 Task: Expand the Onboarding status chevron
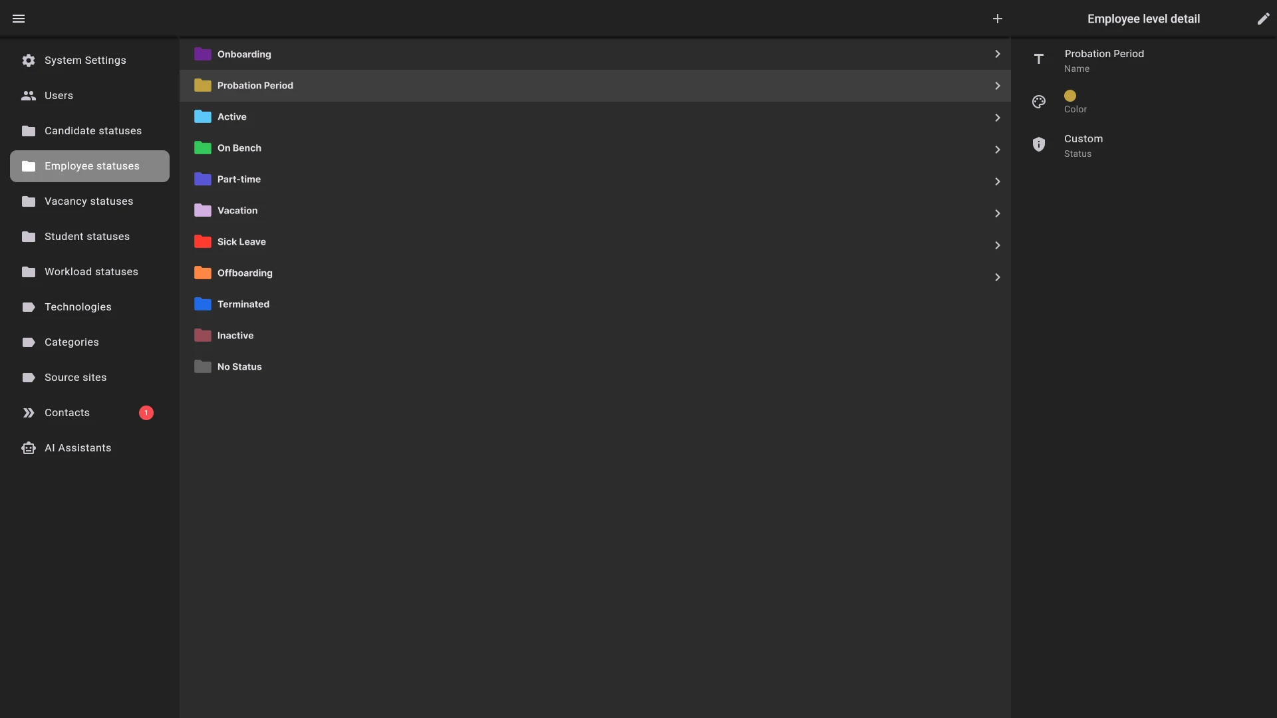(x=997, y=54)
